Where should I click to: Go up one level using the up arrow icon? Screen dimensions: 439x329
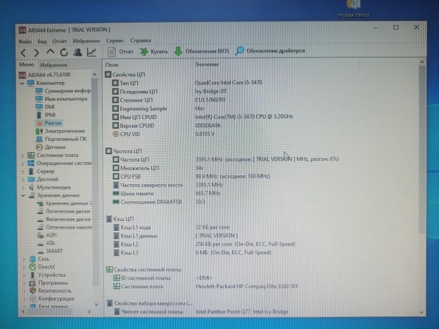[50, 52]
